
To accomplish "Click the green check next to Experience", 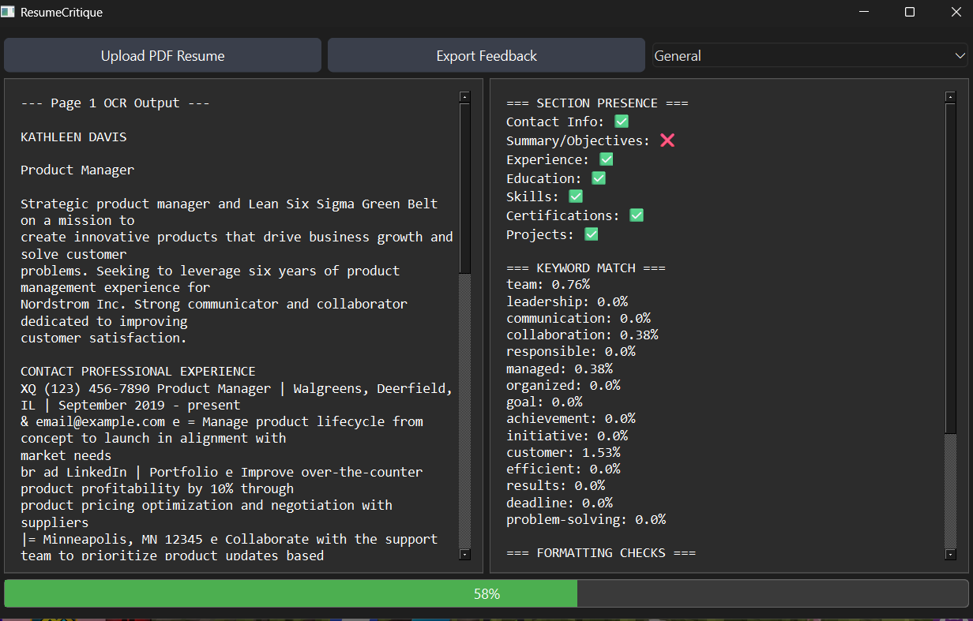I will 607,159.
